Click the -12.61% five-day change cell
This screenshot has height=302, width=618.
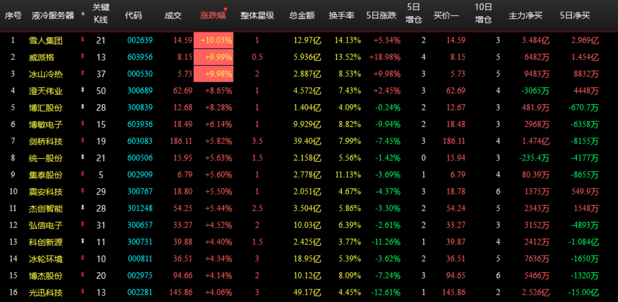coord(386,292)
